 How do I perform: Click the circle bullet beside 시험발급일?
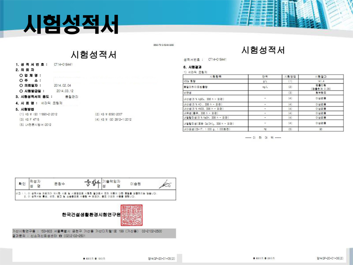pos(21,90)
